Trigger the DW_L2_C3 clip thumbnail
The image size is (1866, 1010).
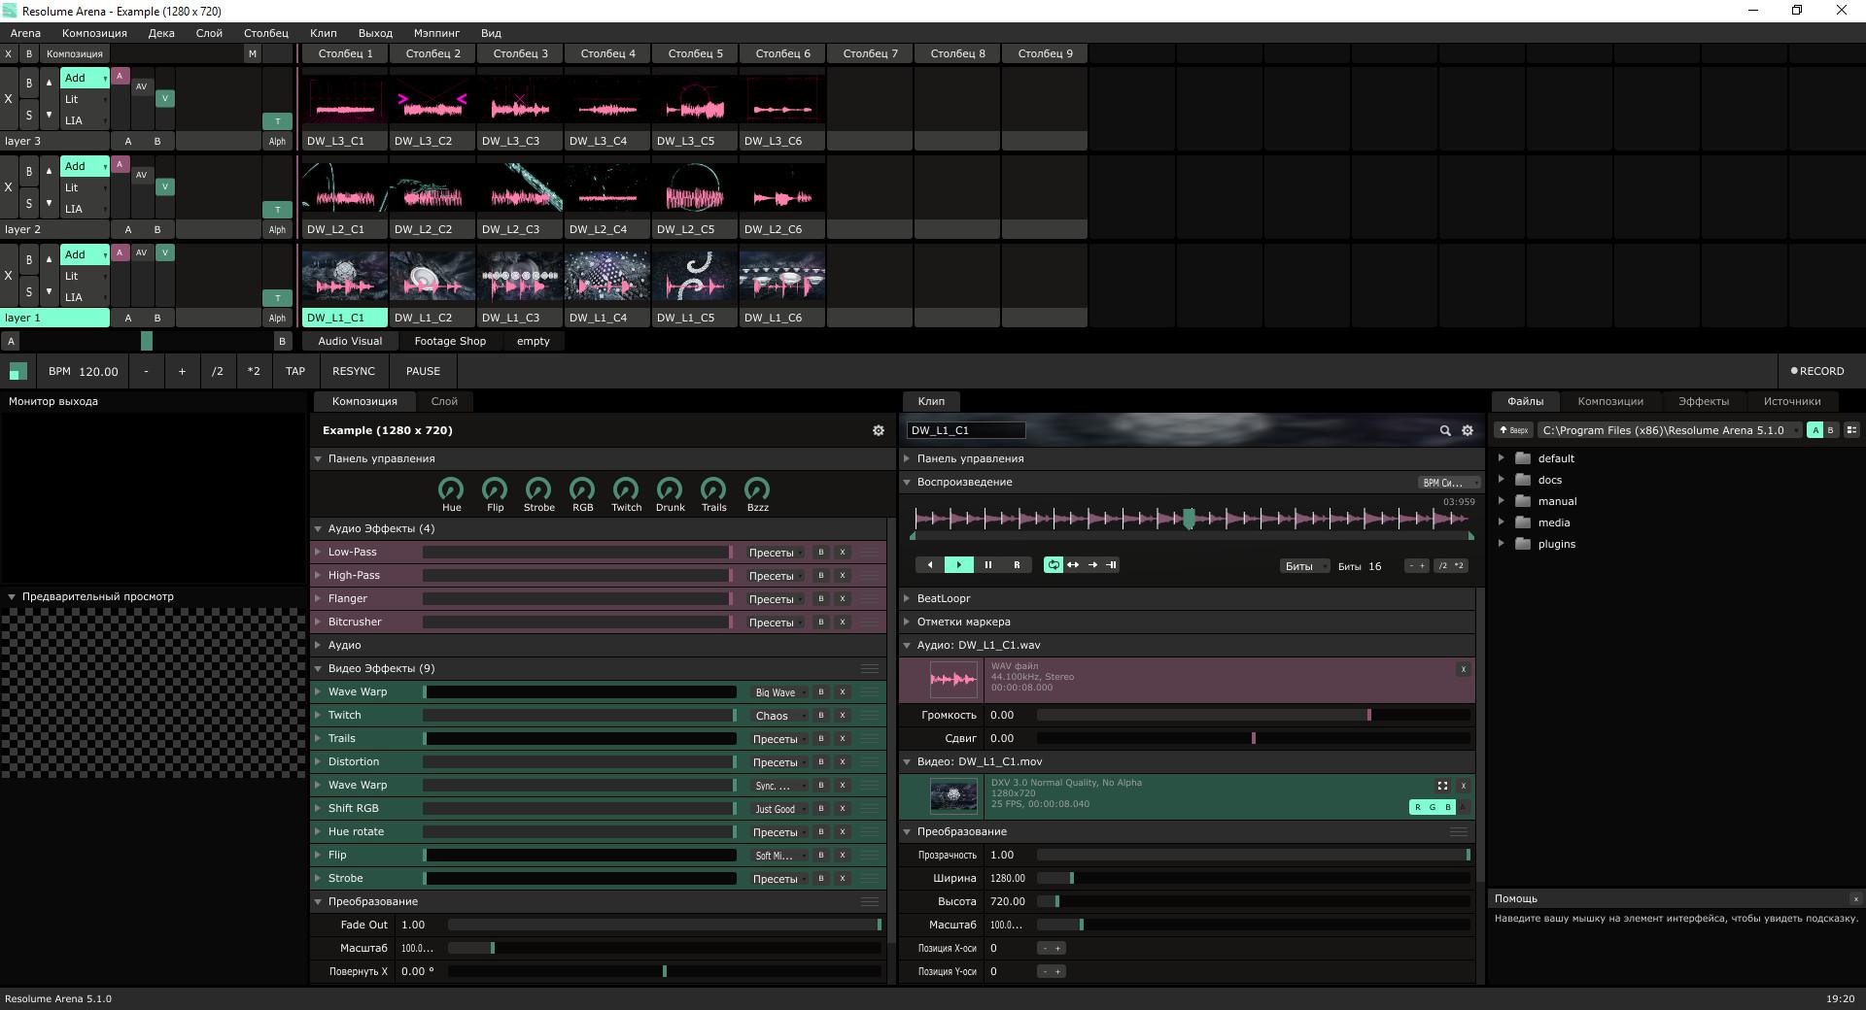click(x=520, y=187)
